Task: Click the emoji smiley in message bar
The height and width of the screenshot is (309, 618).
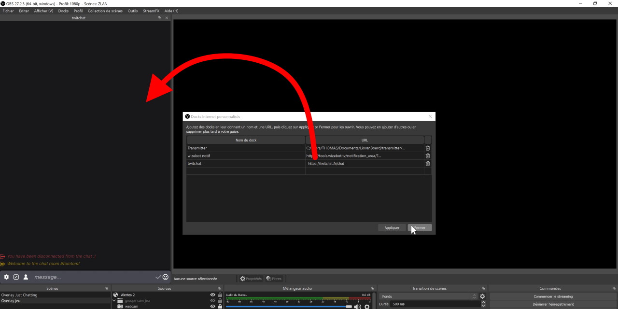Action: (x=166, y=277)
